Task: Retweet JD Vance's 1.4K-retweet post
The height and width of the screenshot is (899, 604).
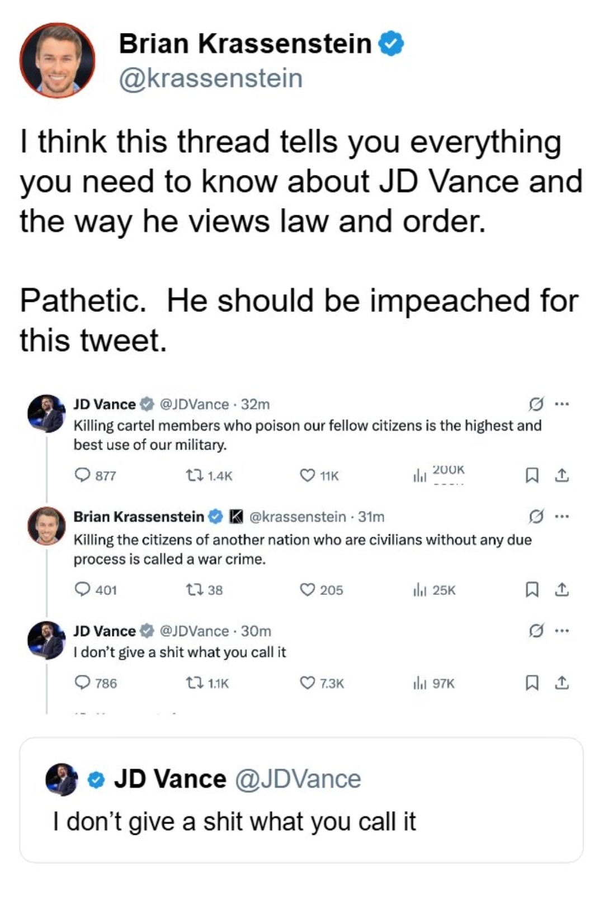Action: pos(194,475)
